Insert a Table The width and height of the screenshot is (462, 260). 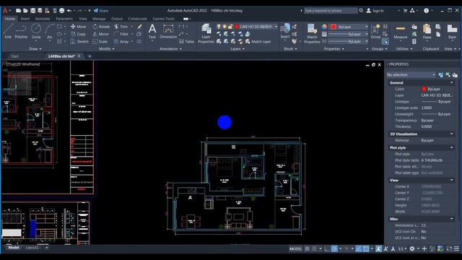click(x=187, y=42)
